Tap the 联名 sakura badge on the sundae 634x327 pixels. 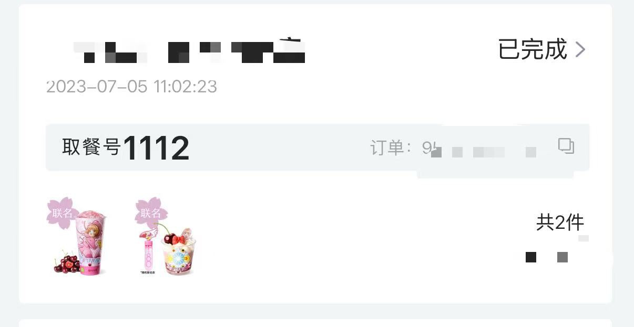click(x=150, y=213)
